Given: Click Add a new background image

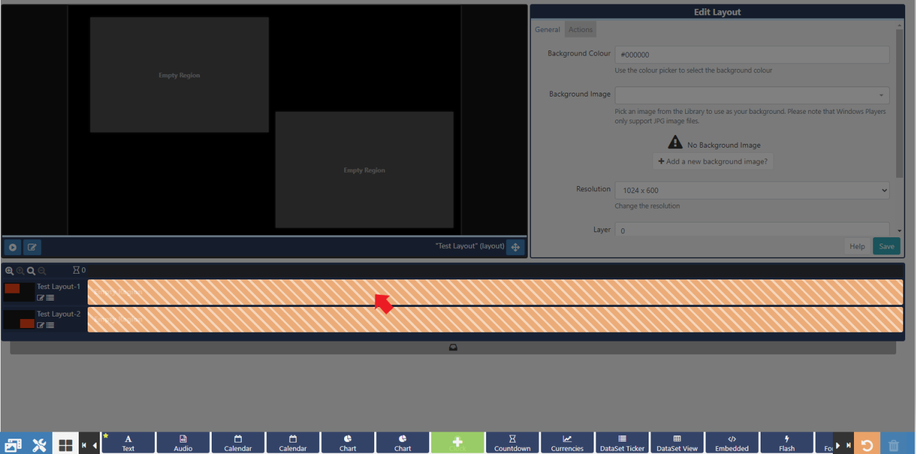Looking at the screenshot, I should 713,162.
